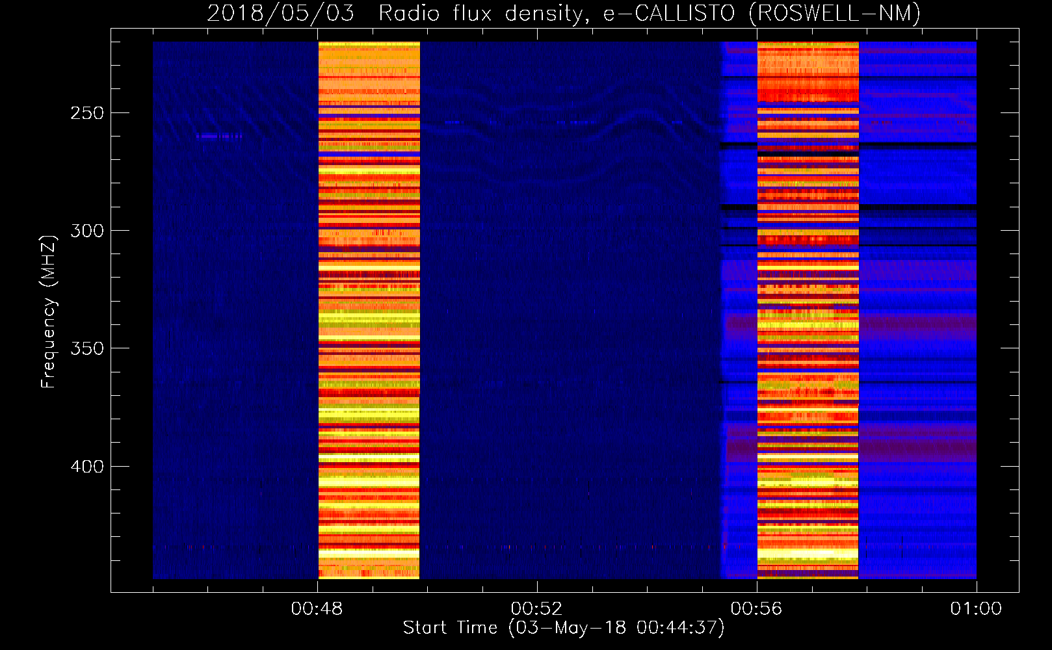
Task: Click the '300' frequency axis label
Action: 87,231
